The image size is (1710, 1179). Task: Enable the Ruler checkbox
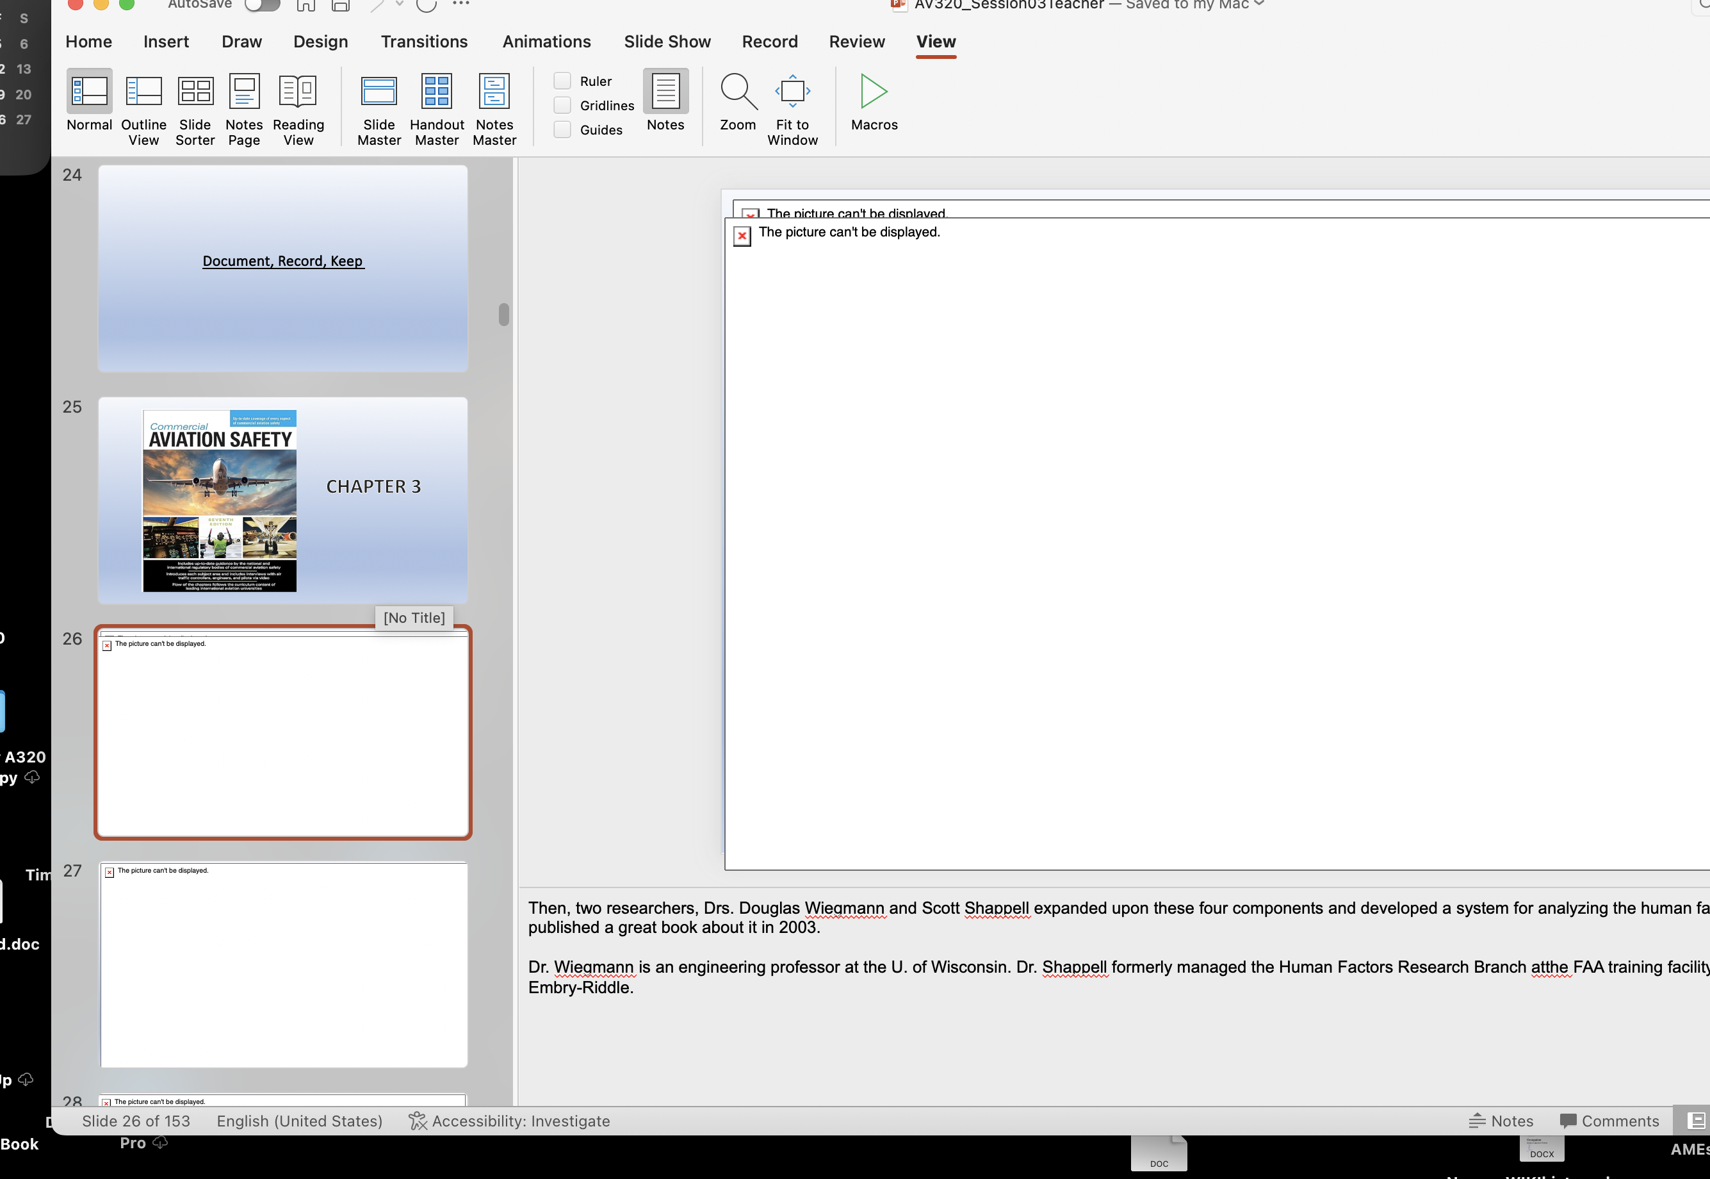point(562,80)
